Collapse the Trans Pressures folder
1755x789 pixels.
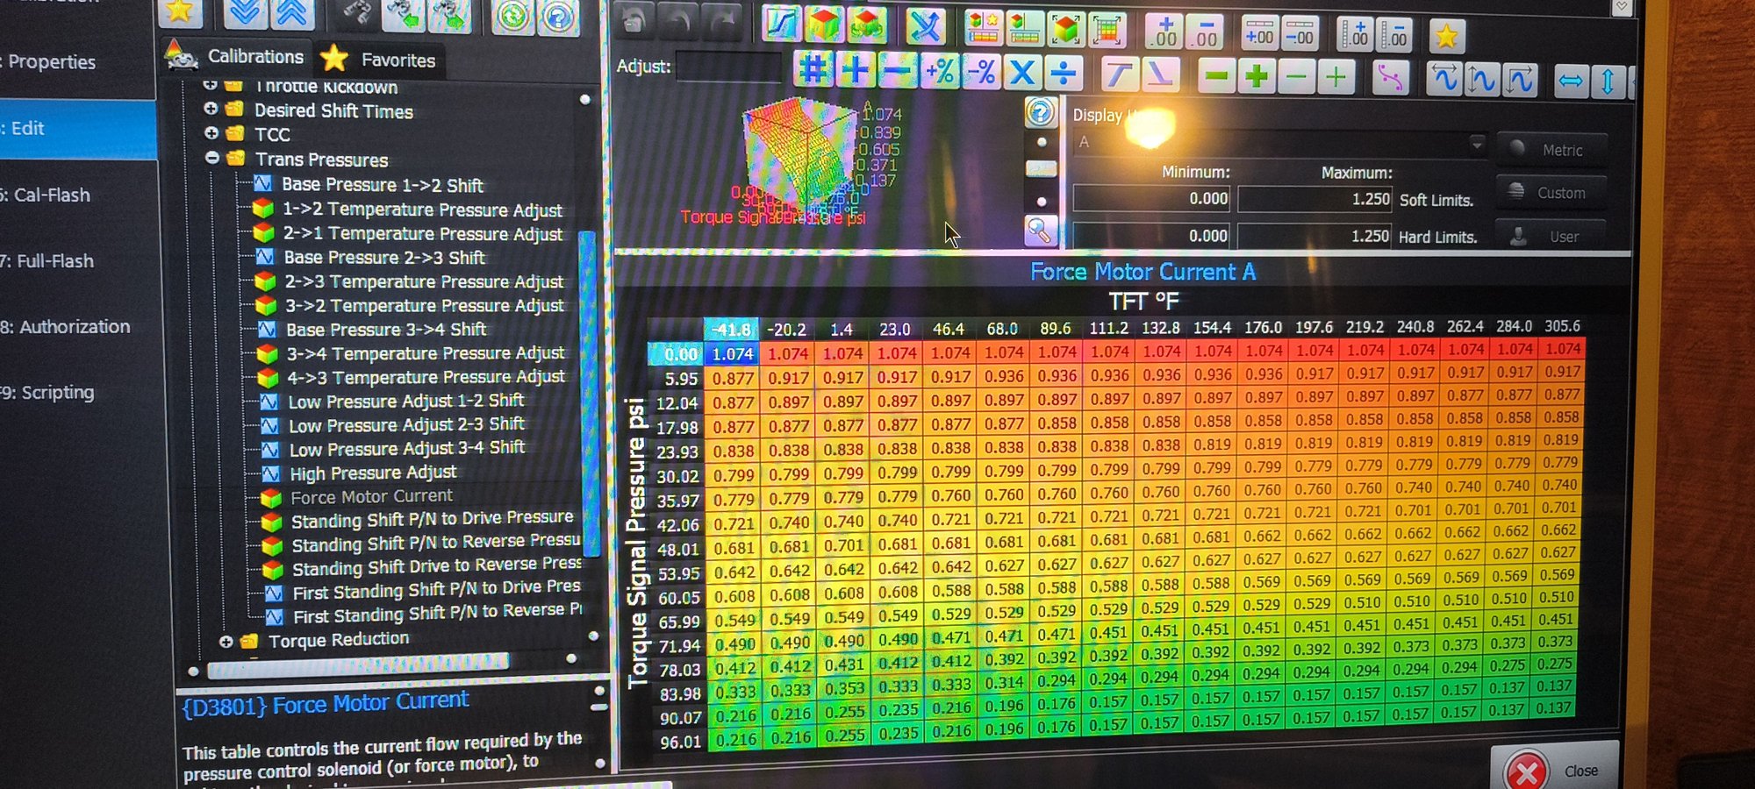pos(212,159)
